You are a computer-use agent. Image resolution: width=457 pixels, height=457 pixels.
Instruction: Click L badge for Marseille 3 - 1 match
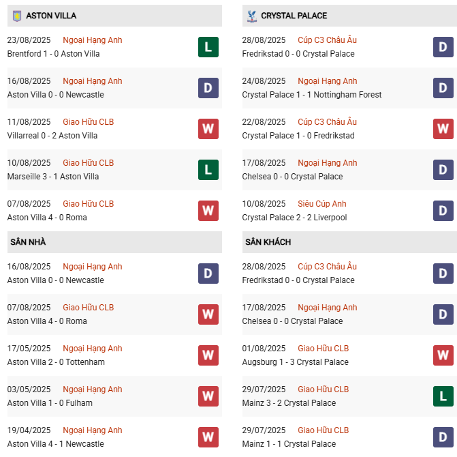(208, 170)
